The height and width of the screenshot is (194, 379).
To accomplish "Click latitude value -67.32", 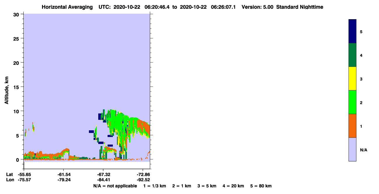I will [103, 175].
